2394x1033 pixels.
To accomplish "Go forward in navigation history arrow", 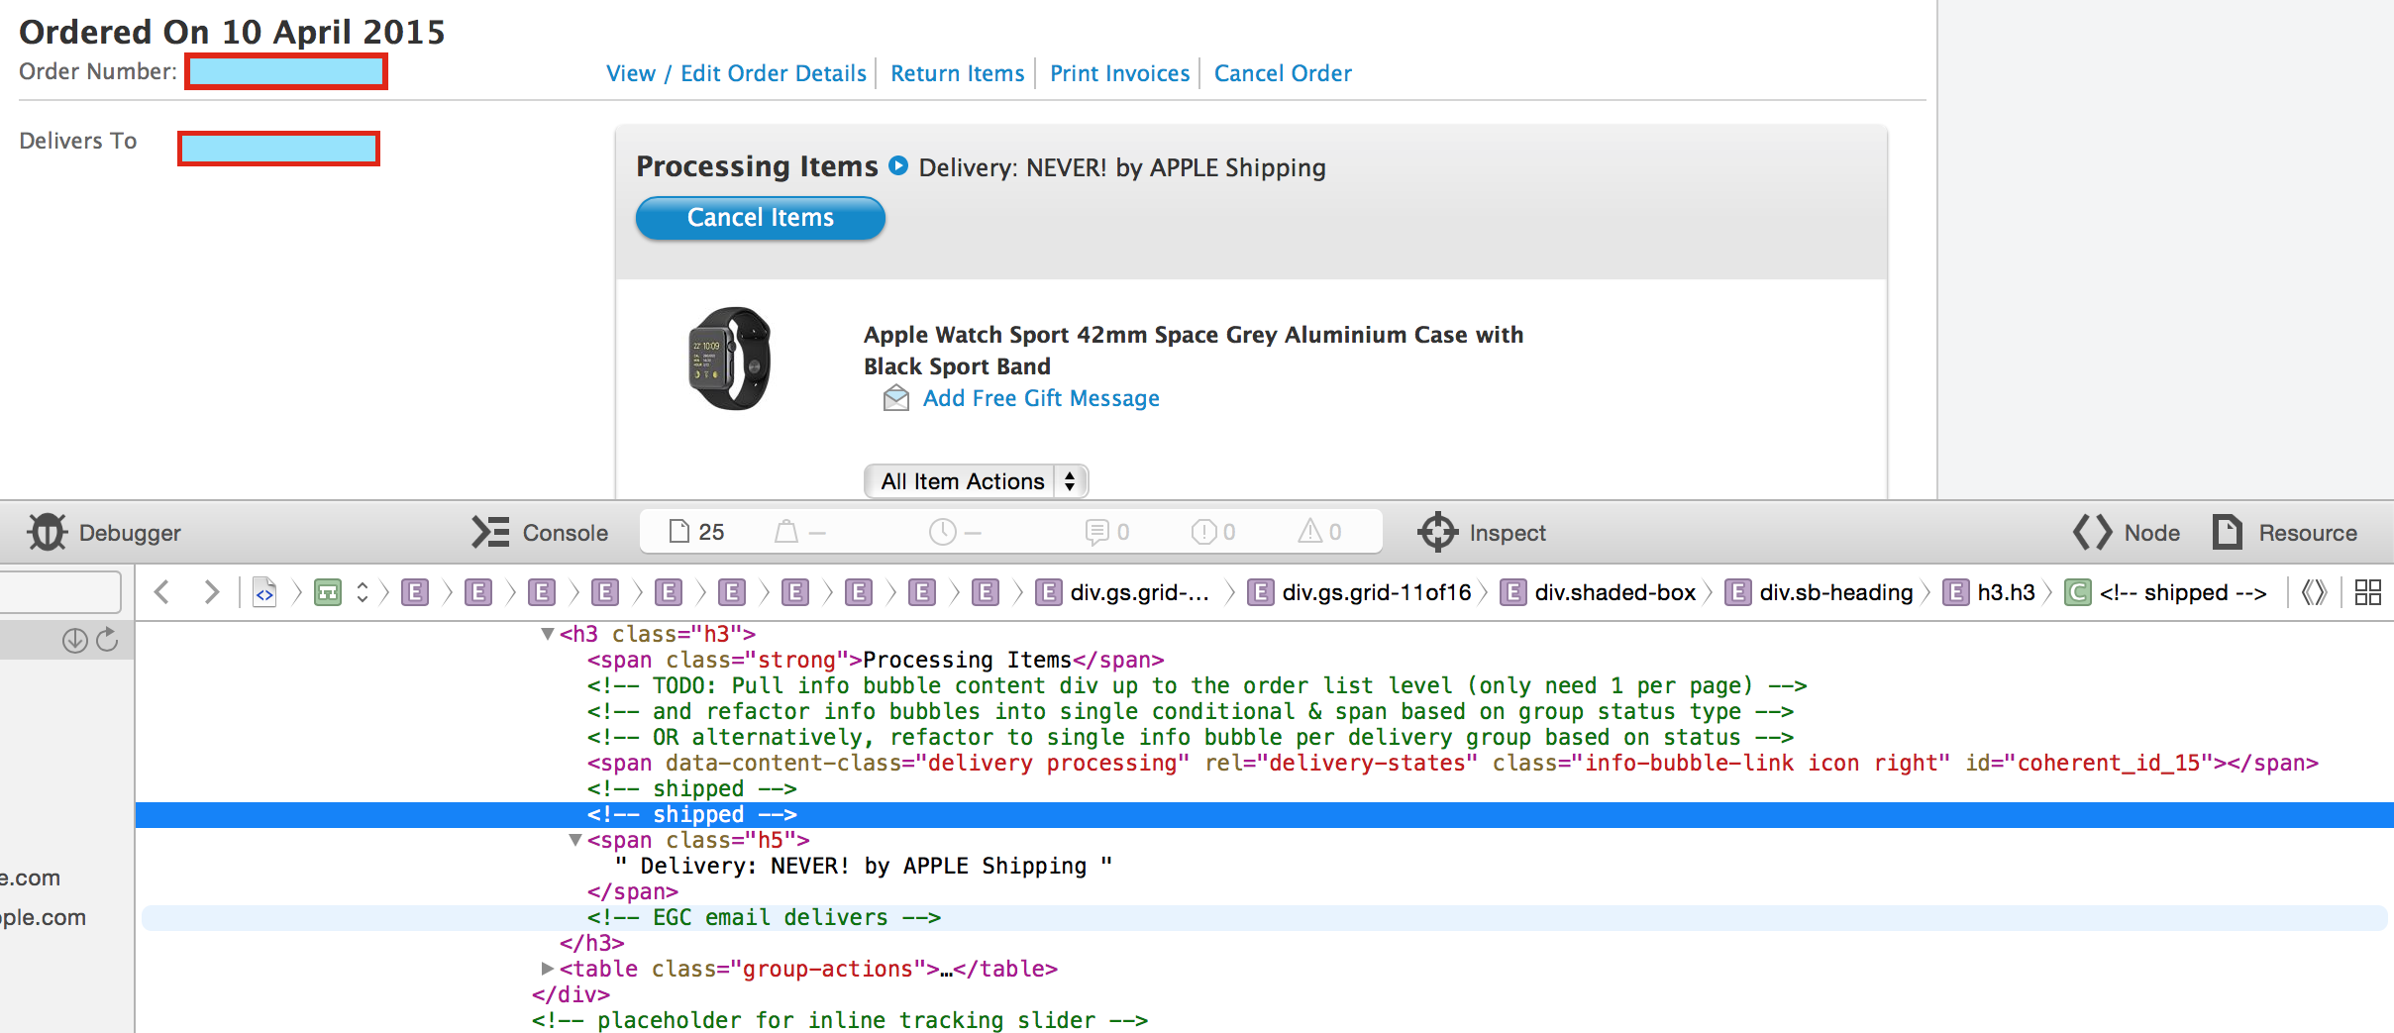I will point(210,592).
